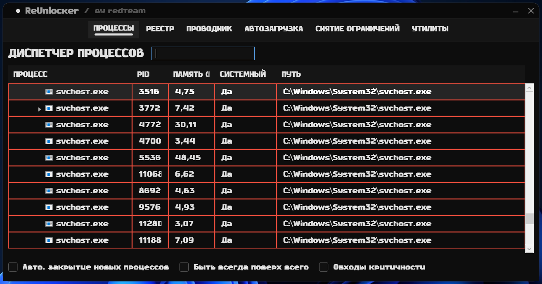
Task: Select PID cell 4700
Action: [x=150, y=141]
